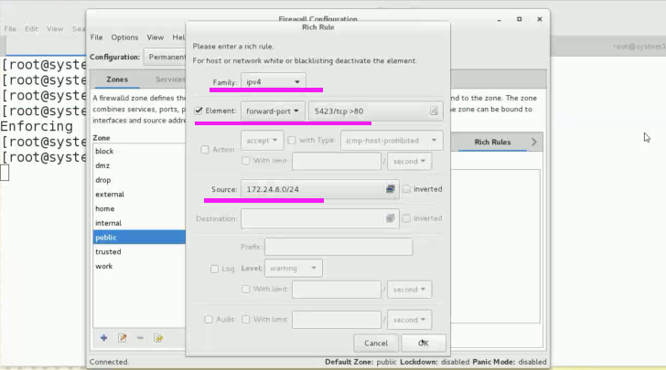This screenshot has height=370, width=666.
Task: Switch to the Services tab
Action: click(x=169, y=79)
